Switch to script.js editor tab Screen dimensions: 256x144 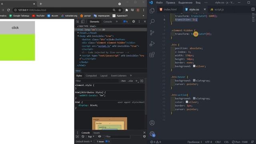(x=217, y=10)
